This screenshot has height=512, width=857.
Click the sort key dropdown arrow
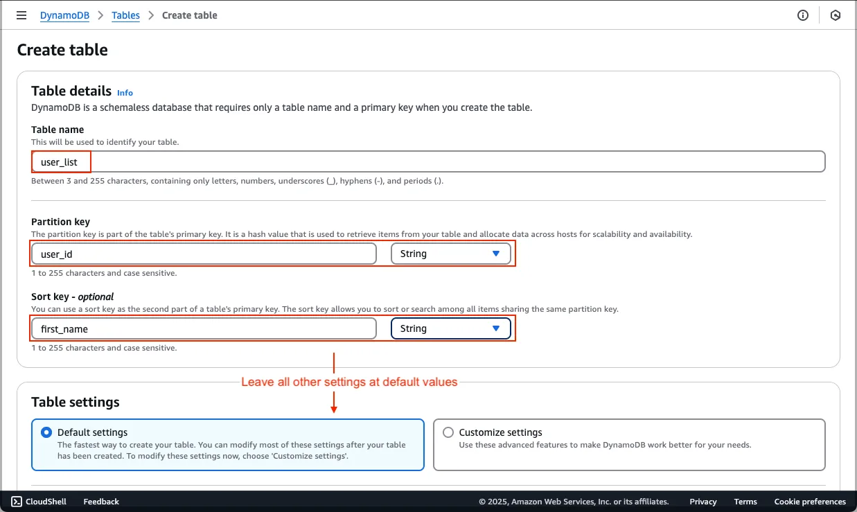point(495,328)
